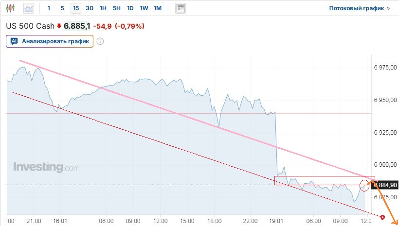Click the Investing.com watermark logo
Screen dimensions: 399x226
46,168
